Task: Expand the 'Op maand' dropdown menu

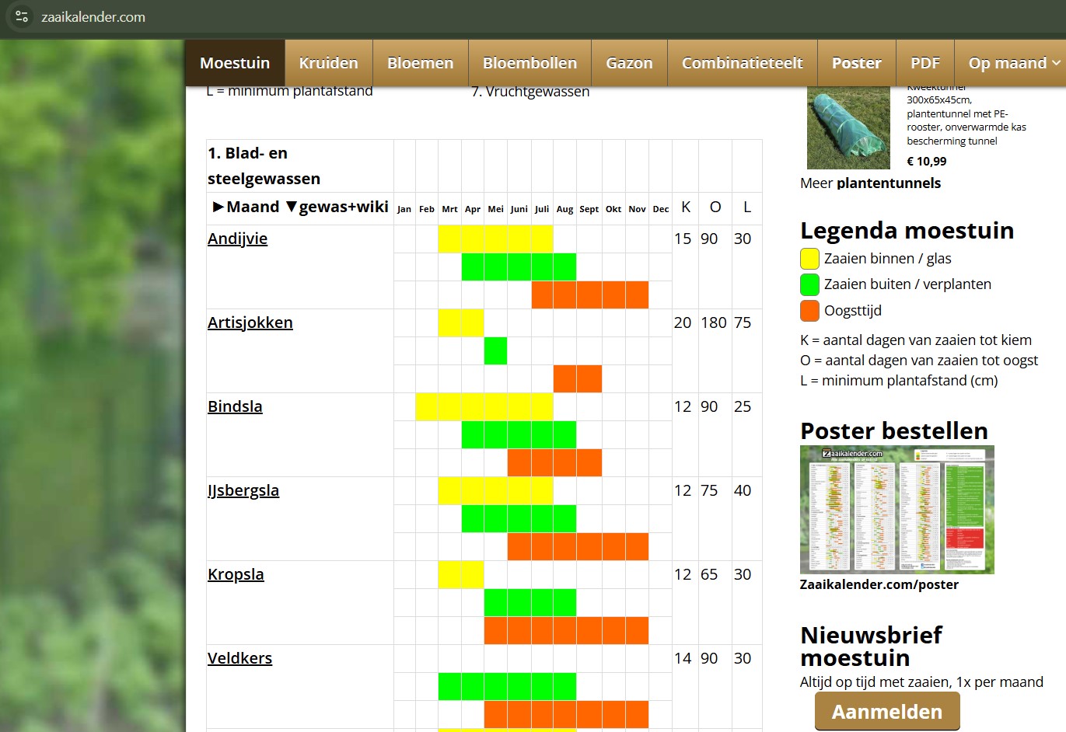Action: coord(1014,63)
